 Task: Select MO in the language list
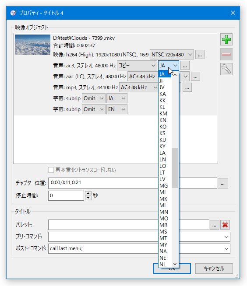point(165,219)
